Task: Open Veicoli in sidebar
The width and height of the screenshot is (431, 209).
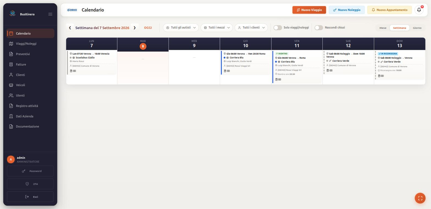Action: [30, 85]
